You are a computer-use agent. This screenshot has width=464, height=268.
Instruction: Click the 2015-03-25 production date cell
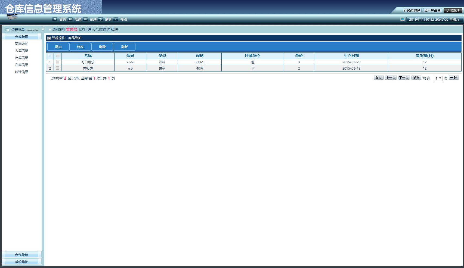(351, 62)
